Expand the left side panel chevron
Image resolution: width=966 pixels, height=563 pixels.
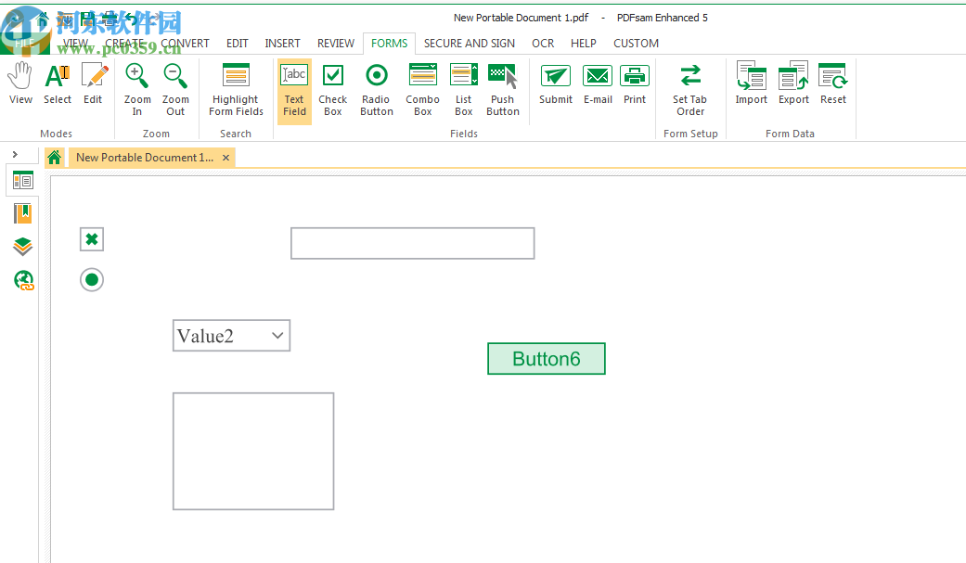pyautogui.click(x=15, y=154)
